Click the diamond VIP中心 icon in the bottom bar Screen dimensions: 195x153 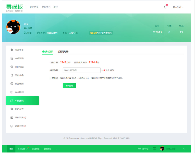point(140,149)
